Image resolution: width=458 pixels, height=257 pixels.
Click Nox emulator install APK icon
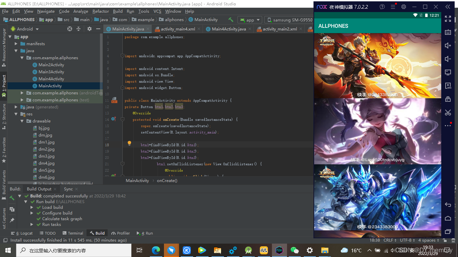[x=448, y=86]
